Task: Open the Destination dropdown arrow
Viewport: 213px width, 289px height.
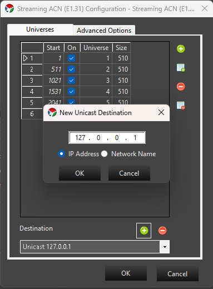Action: (165, 247)
